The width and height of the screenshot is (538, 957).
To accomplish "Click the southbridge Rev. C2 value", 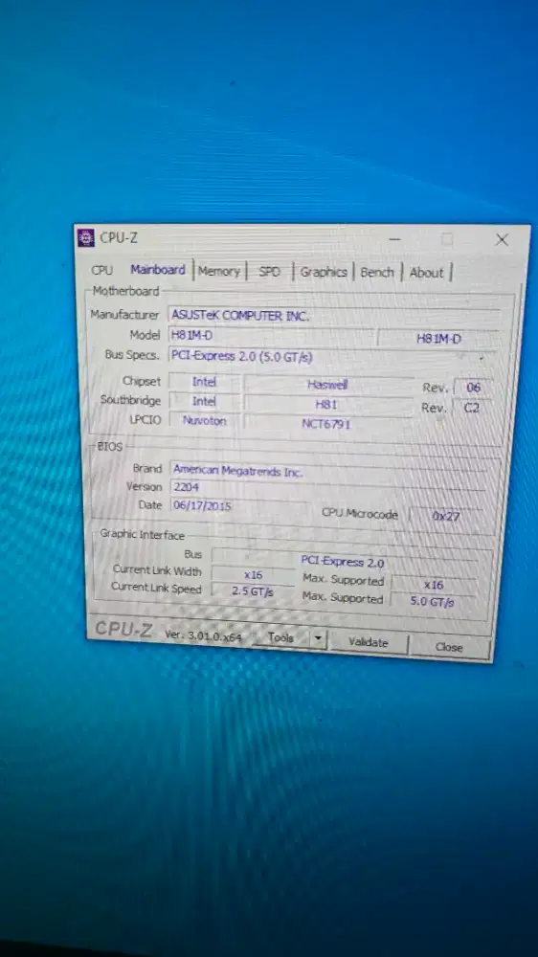I will coord(471,408).
